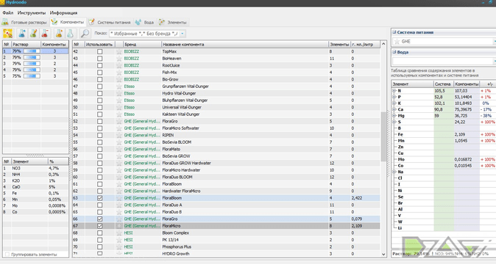Viewport: 496px width, 264px height.
Task: Check the use box for TopMax
Action: (99, 51)
